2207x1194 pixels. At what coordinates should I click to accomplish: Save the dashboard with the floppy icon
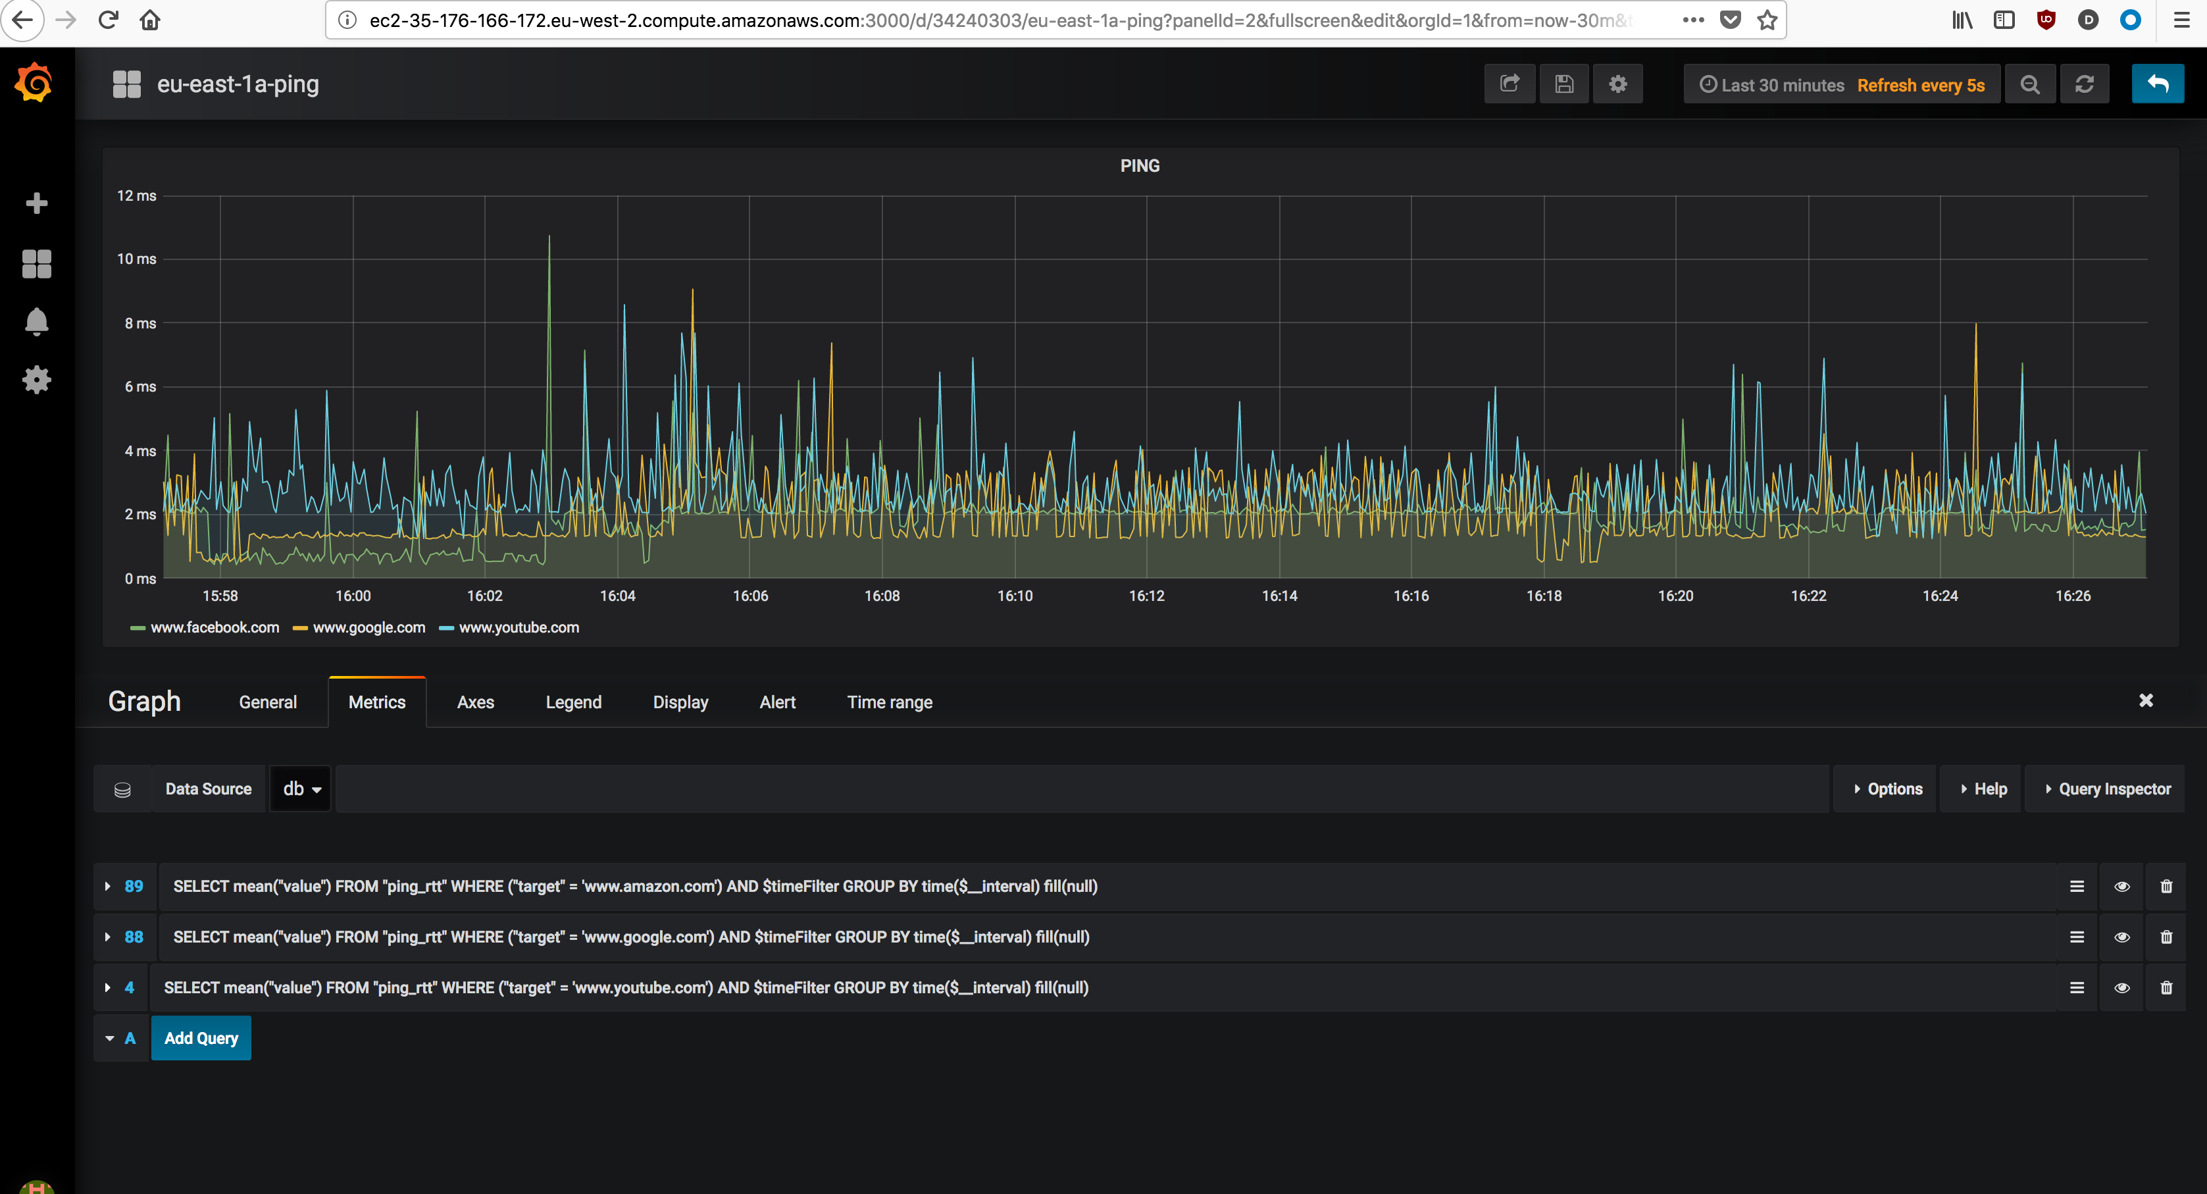point(1563,84)
